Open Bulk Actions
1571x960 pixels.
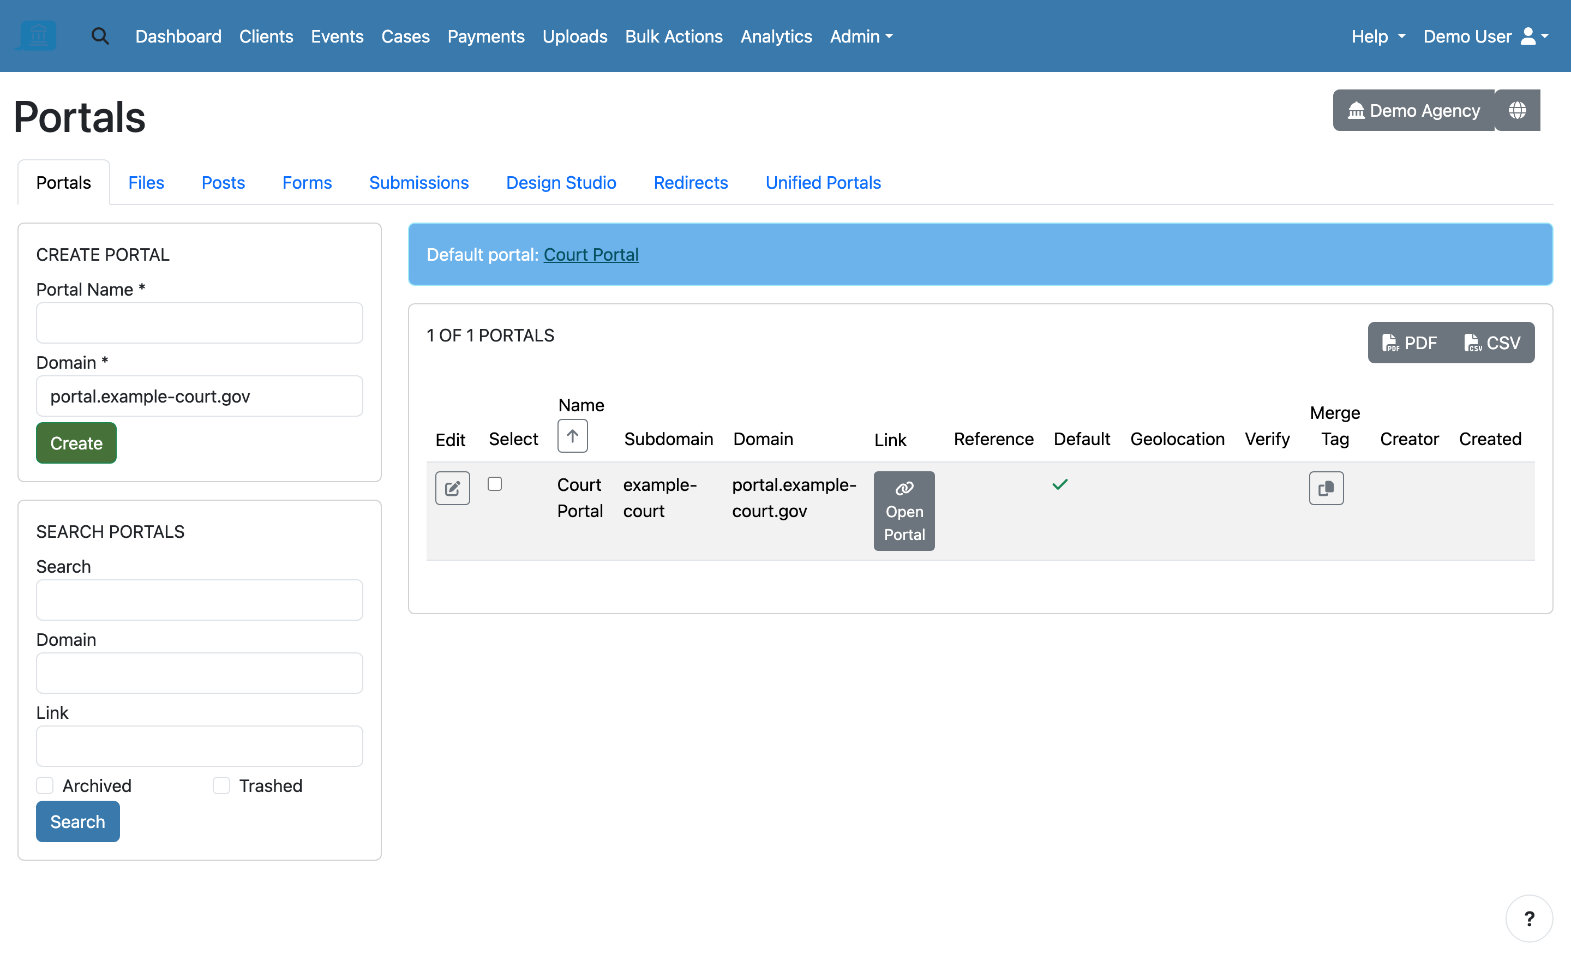click(x=674, y=37)
